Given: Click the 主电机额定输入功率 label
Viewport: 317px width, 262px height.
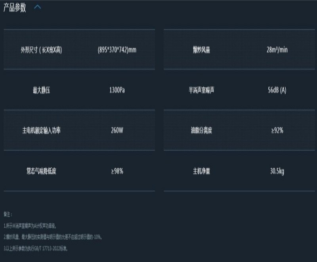Looking at the screenshot, I should [x=42, y=130].
